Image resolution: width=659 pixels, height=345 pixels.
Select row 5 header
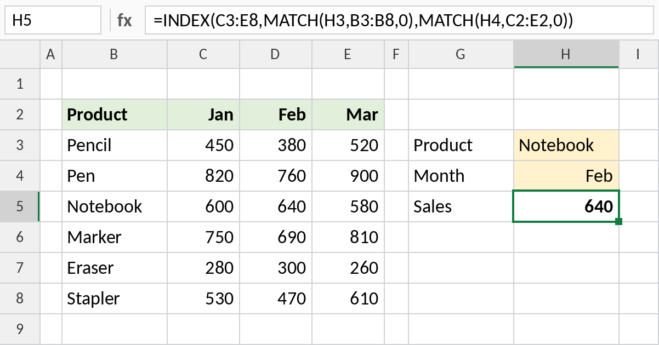point(20,206)
